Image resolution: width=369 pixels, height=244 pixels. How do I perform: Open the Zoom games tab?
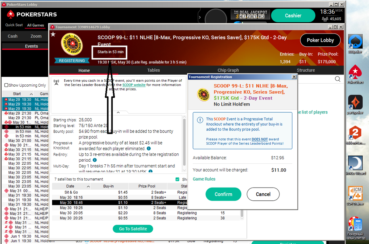tap(36, 36)
